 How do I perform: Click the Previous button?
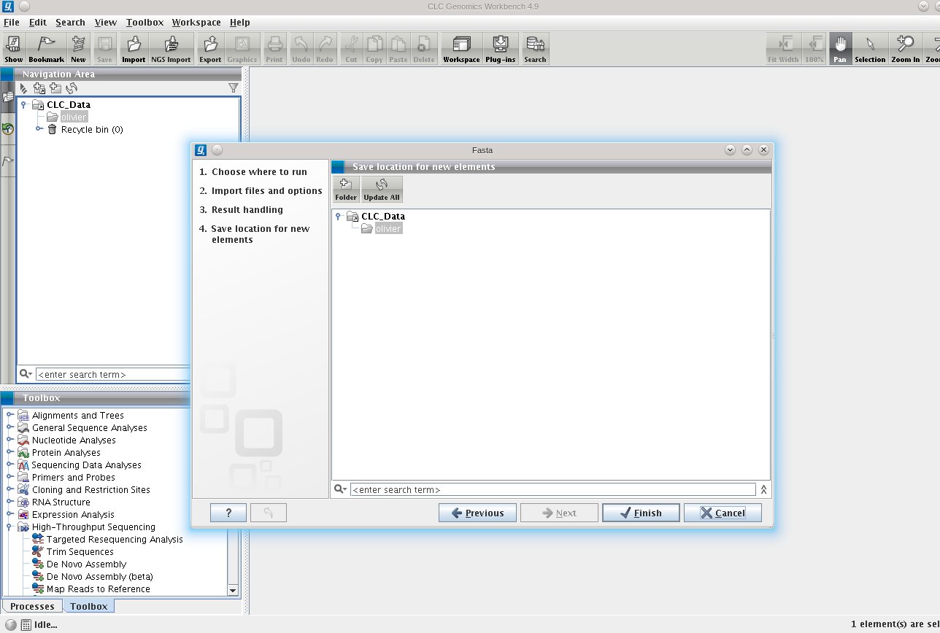(x=477, y=513)
